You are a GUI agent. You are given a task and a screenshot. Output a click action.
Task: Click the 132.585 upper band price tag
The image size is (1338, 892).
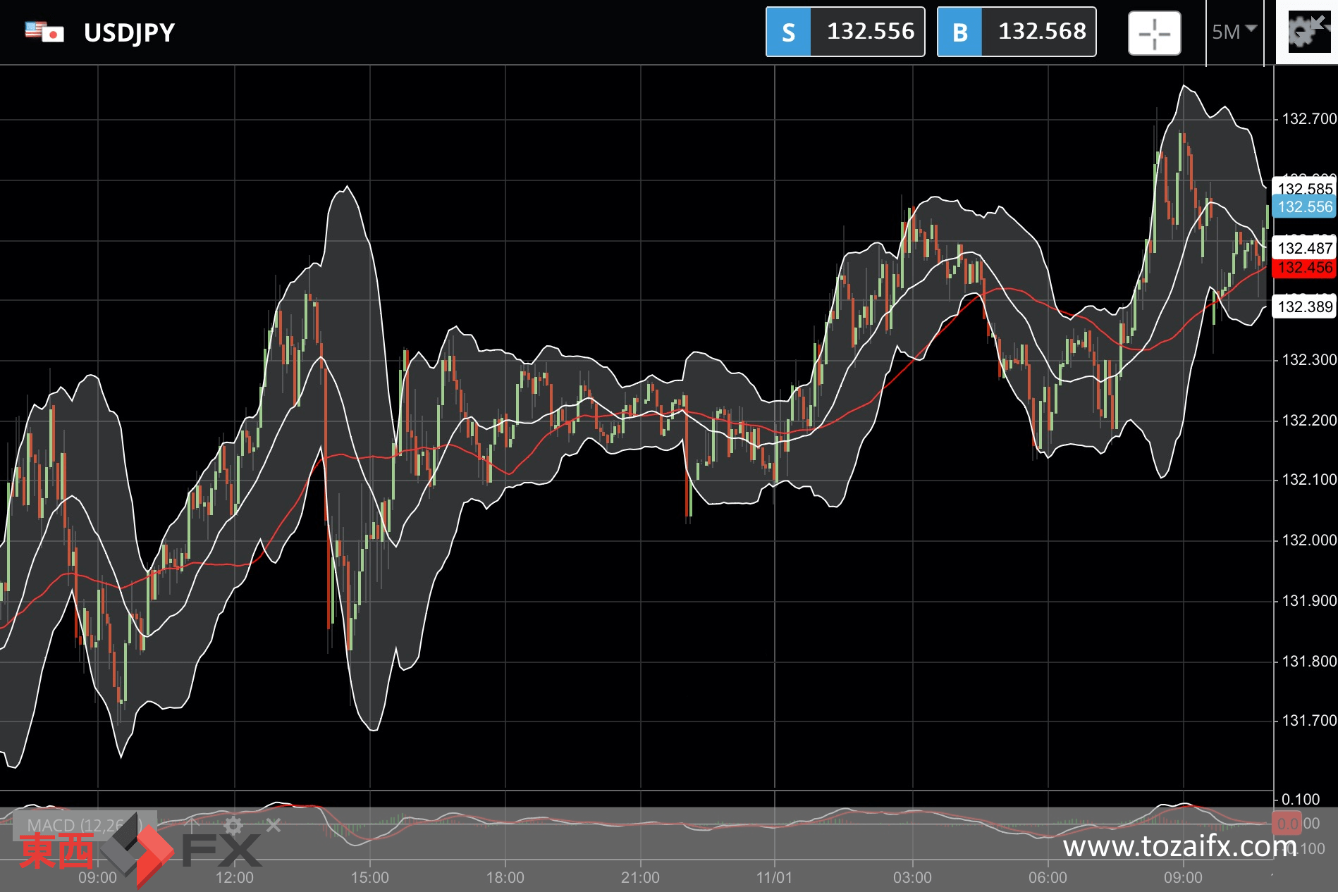pyautogui.click(x=1305, y=188)
